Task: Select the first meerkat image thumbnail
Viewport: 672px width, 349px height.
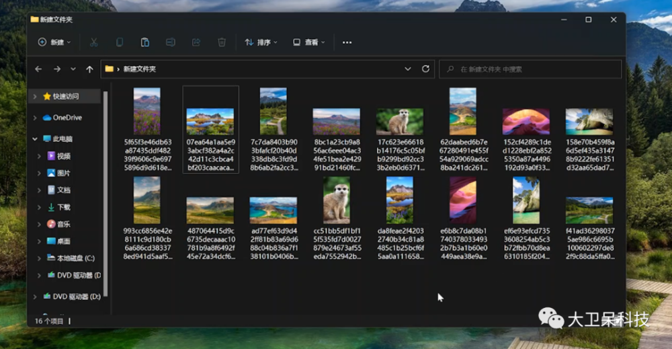Action: click(x=399, y=122)
